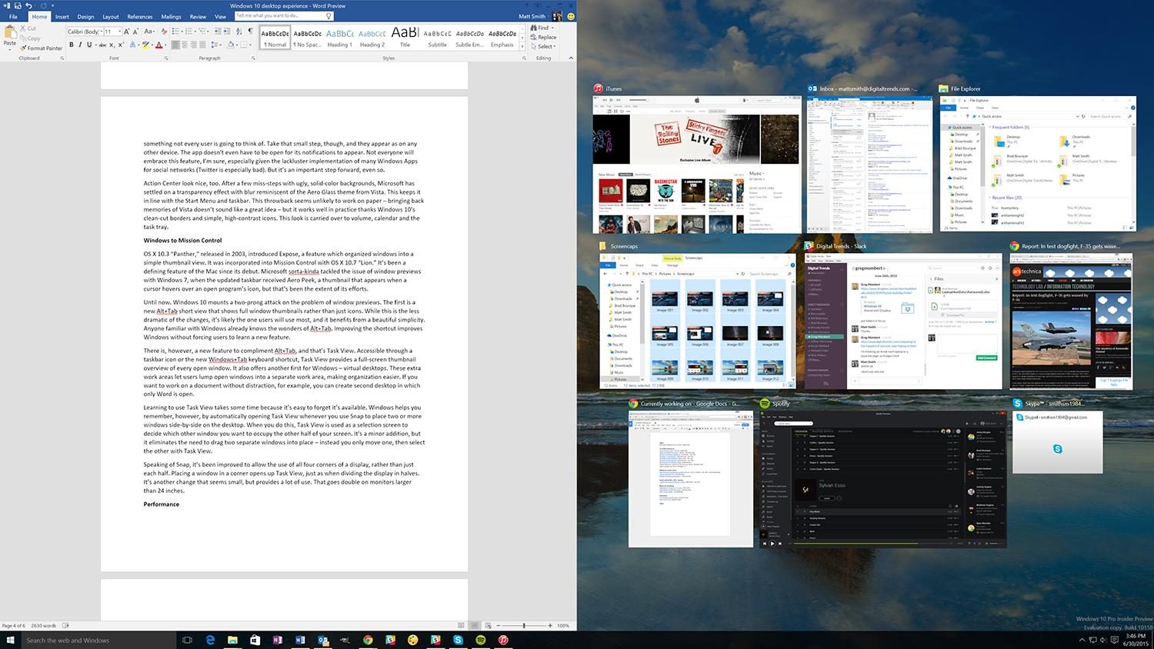This screenshot has height=649, width=1154.
Task: Click the word count in status bar
Action: (x=44, y=626)
